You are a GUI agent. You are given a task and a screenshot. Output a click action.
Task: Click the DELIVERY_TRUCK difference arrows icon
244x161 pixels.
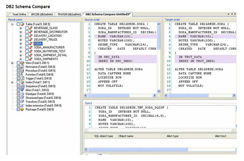click(31, 40)
